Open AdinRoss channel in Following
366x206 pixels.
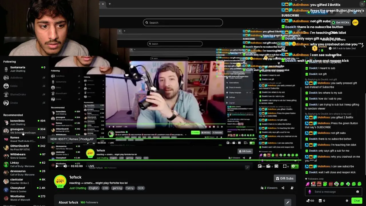pyautogui.click(x=24, y=78)
